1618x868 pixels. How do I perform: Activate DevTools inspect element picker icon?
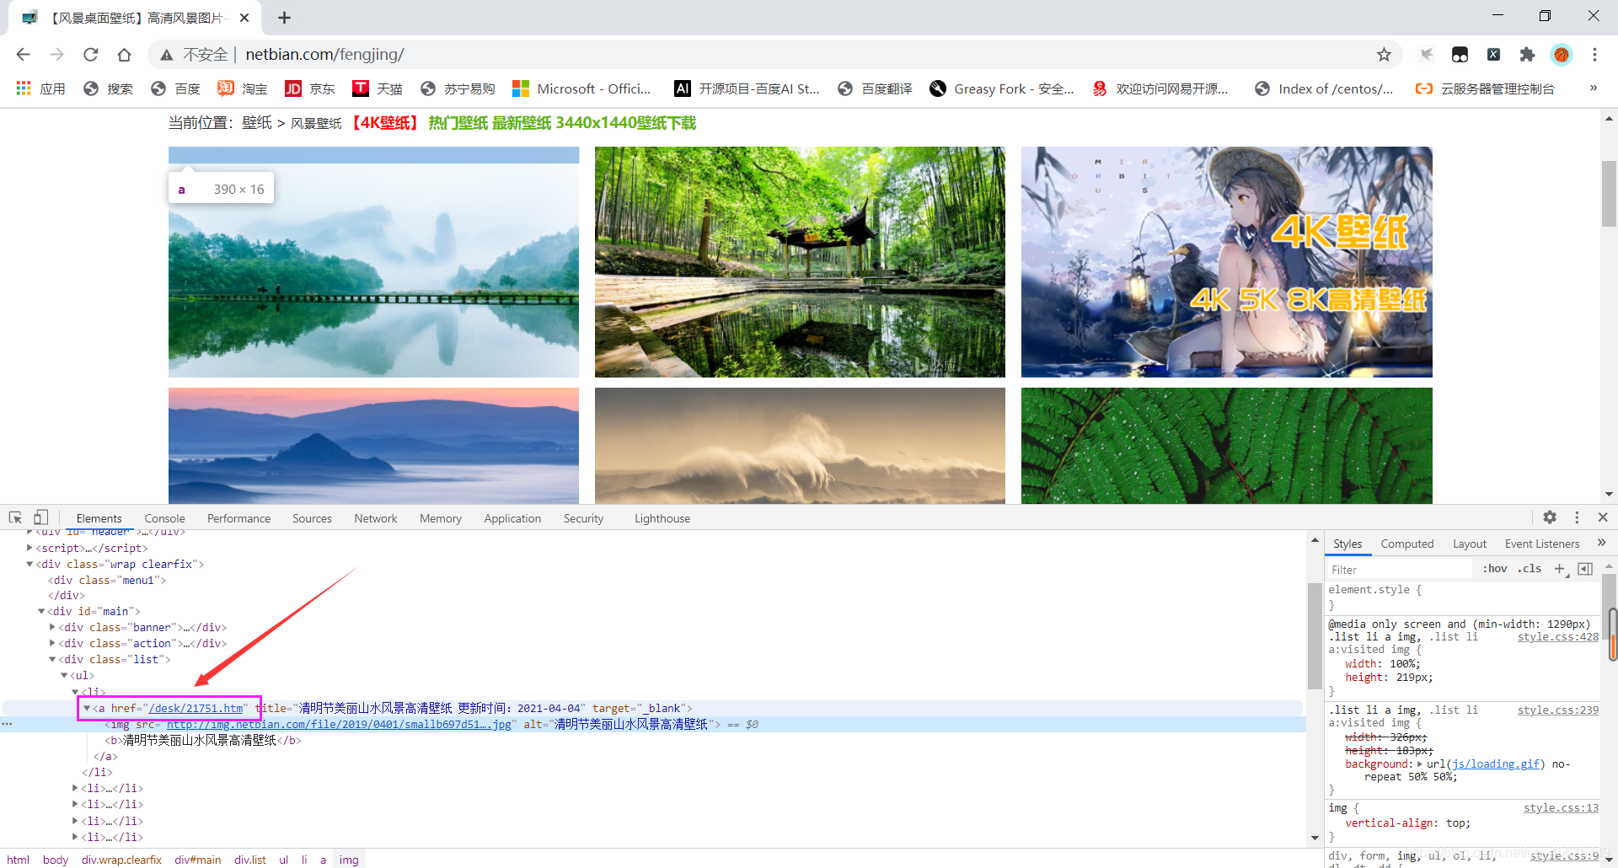point(15,517)
